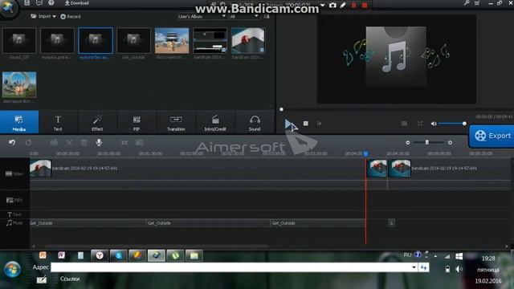Click the microphone voiceover icon
Image resolution: width=514 pixels, height=289 pixels.
[x=99, y=142]
